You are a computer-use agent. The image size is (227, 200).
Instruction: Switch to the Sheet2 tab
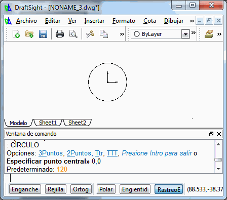pyautogui.click(x=77, y=123)
